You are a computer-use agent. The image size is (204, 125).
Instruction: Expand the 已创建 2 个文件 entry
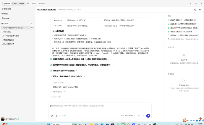coord(59,83)
